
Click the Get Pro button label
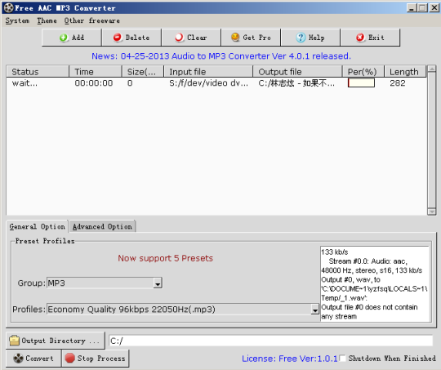pyautogui.click(x=256, y=38)
